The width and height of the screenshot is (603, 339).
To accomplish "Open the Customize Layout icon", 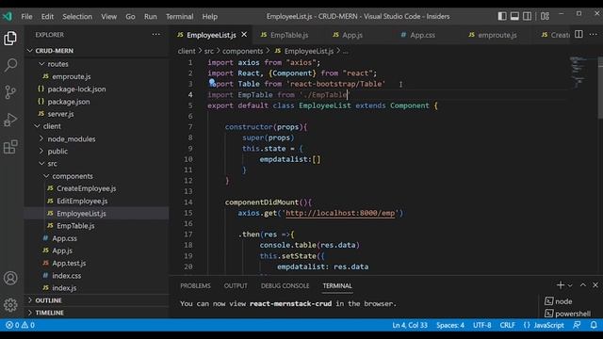I will point(545,16).
